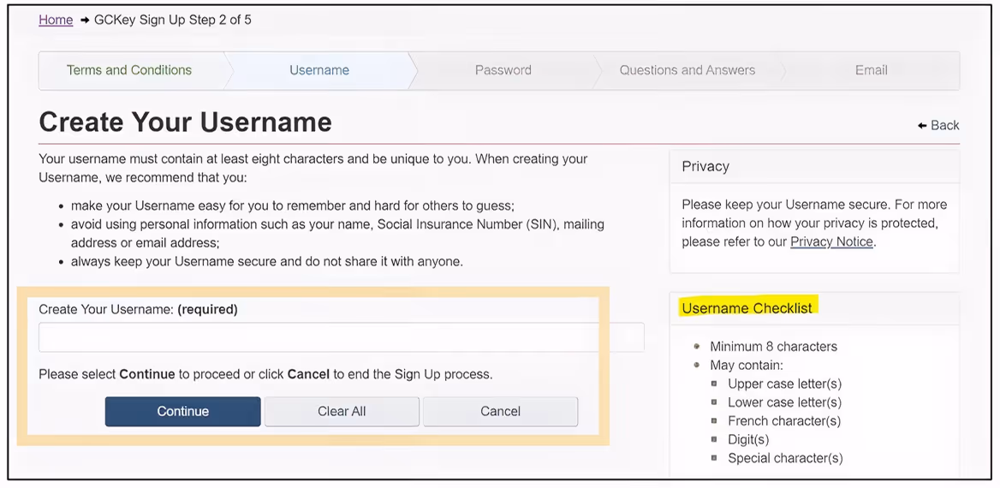Click the Clear All button
Image resolution: width=1000 pixels, height=488 pixels.
click(x=342, y=412)
